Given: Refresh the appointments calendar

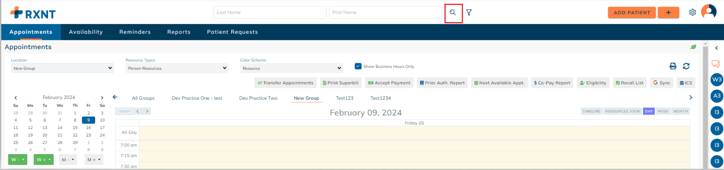Looking at the screenshot, I should coord(686,66).
